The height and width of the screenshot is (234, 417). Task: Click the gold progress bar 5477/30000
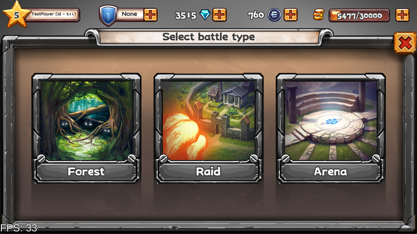(x=359, y=15)
